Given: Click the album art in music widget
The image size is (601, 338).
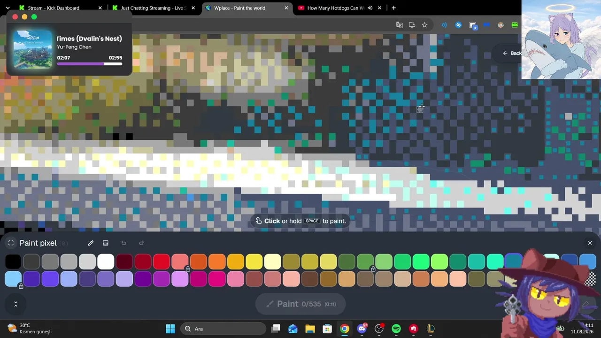Looking at the screenshot, I should click(x=33, y=49).
